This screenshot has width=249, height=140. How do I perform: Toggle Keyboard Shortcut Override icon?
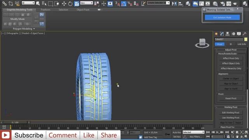tap(110, 3)
